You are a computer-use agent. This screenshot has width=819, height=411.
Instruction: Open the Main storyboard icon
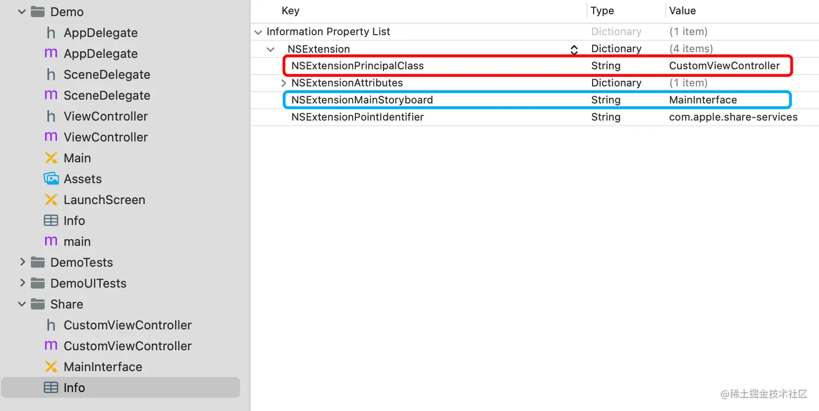[x=51, y=158]
